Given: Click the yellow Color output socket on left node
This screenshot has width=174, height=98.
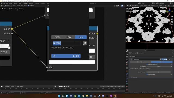Looking at the screenshot, I should (12, 29).
